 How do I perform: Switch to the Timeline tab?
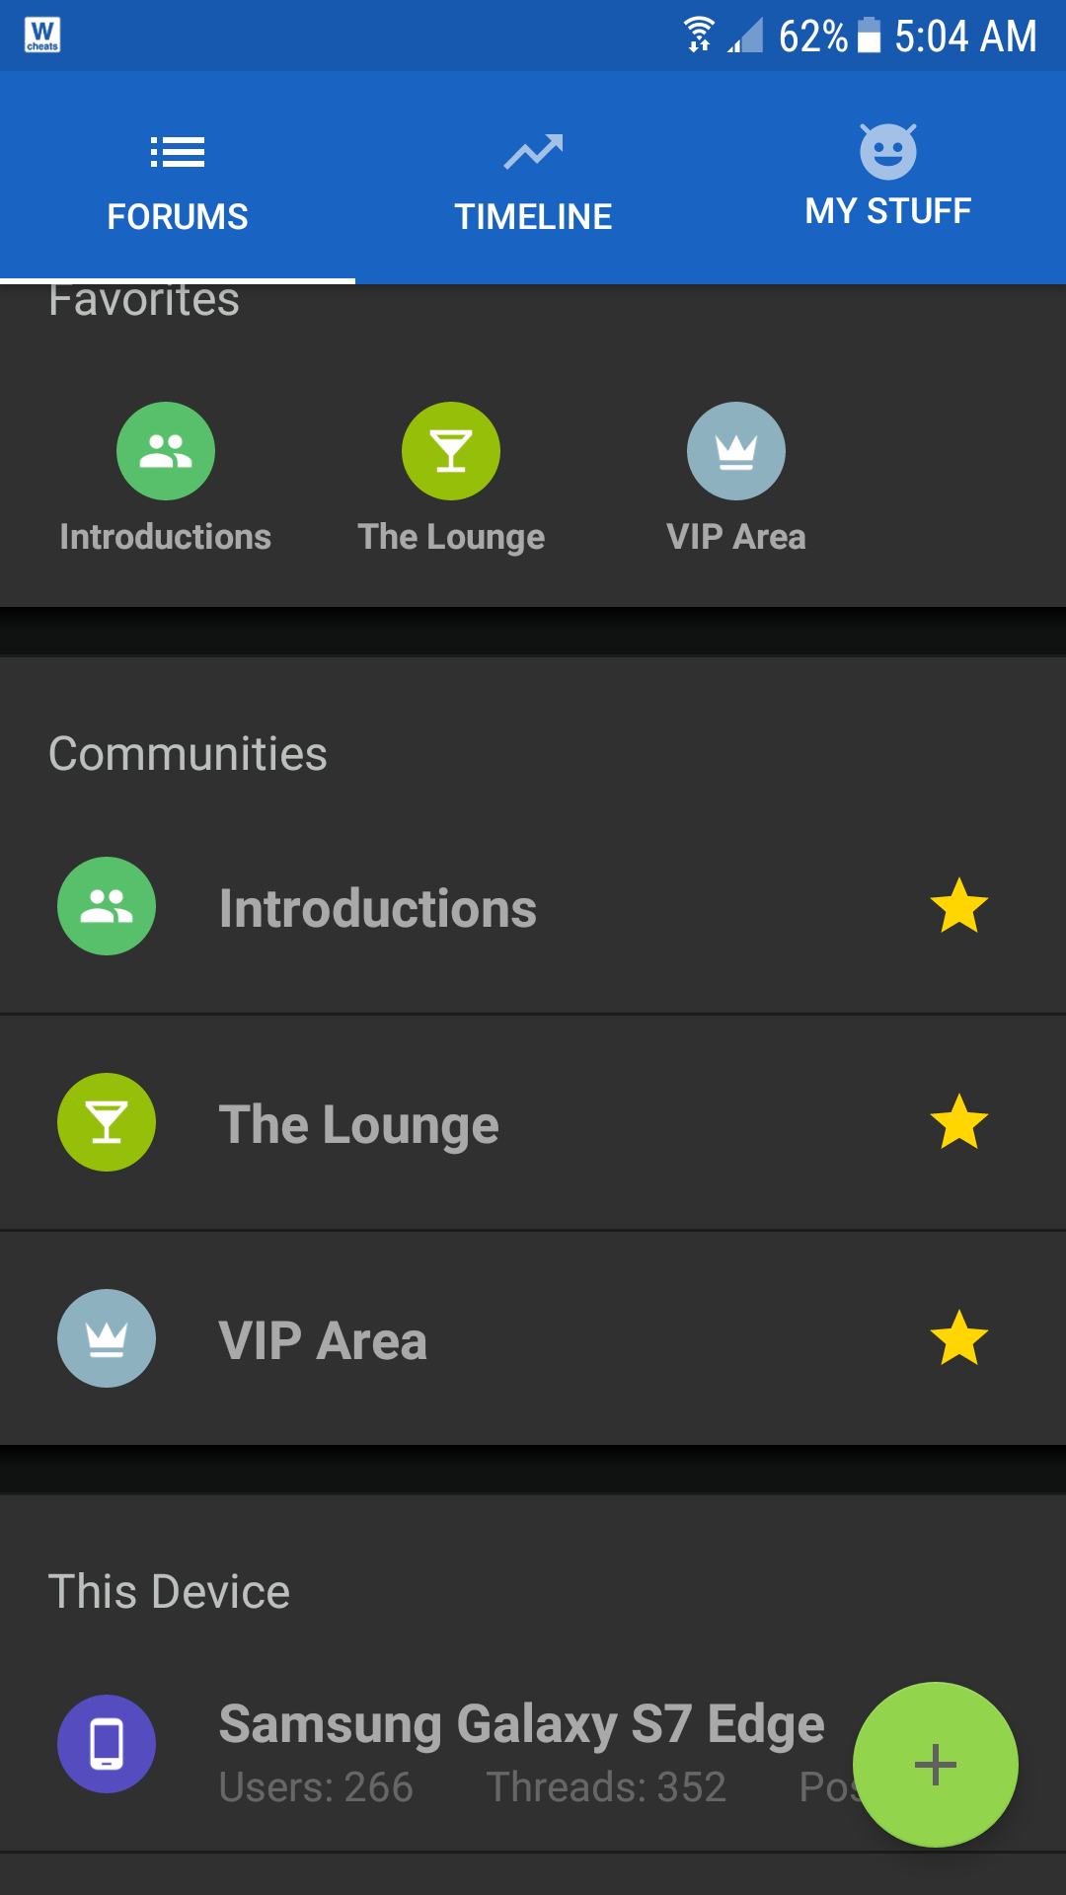[533, 178]
